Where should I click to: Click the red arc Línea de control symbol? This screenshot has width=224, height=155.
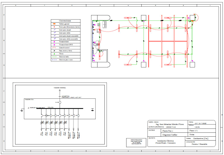coord(54,48)
